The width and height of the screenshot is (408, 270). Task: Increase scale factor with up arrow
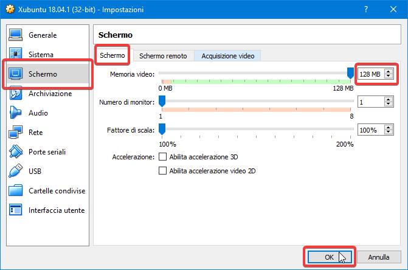pyautogui.click(x=388, y=128)
